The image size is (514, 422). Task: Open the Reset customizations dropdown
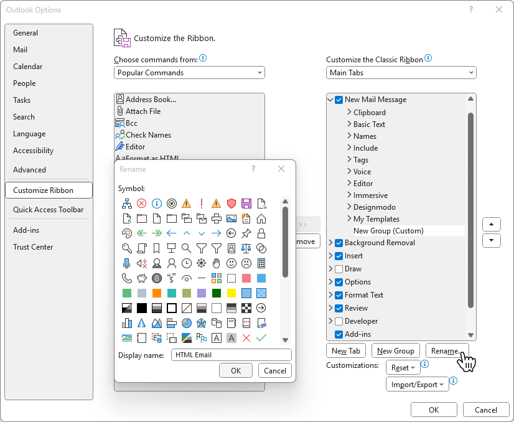[x=403, y=368]
